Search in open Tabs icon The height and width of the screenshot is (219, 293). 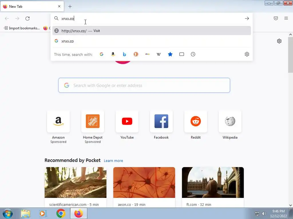182,54
